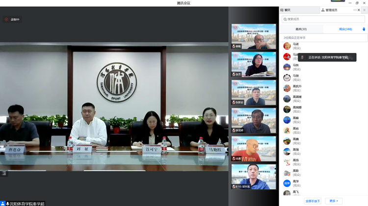Select audience member 高凯升 in list
Screen dimensions: 368x206
click(x=297, y=88)
